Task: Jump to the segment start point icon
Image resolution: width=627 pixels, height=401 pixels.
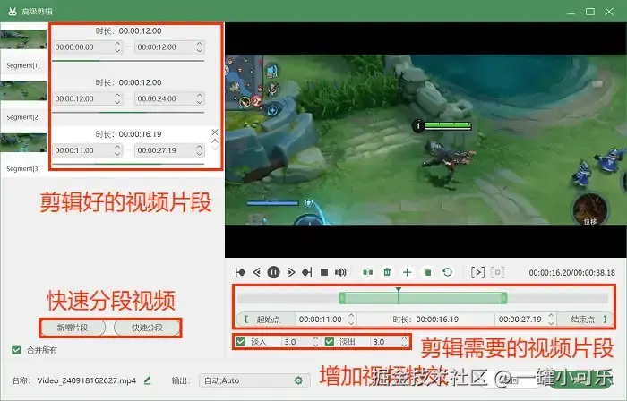Action: click(240, 272)
